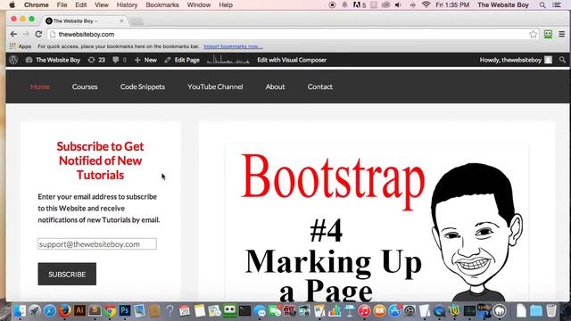
Task: Launch Firefox from the dock
Action: pos(65,311)
